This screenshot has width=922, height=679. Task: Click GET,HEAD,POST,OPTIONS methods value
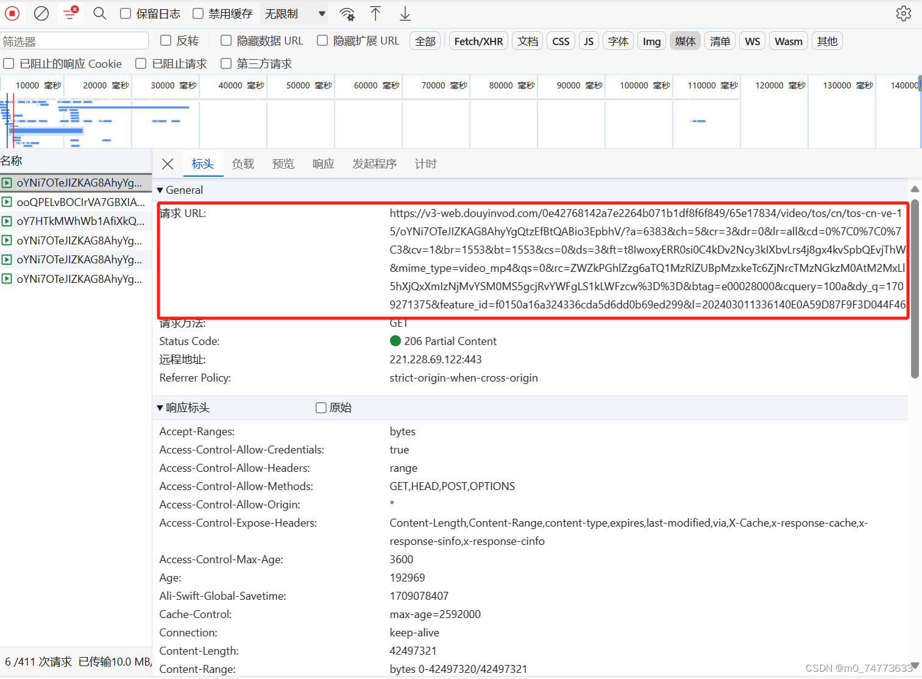pos(452,486)
